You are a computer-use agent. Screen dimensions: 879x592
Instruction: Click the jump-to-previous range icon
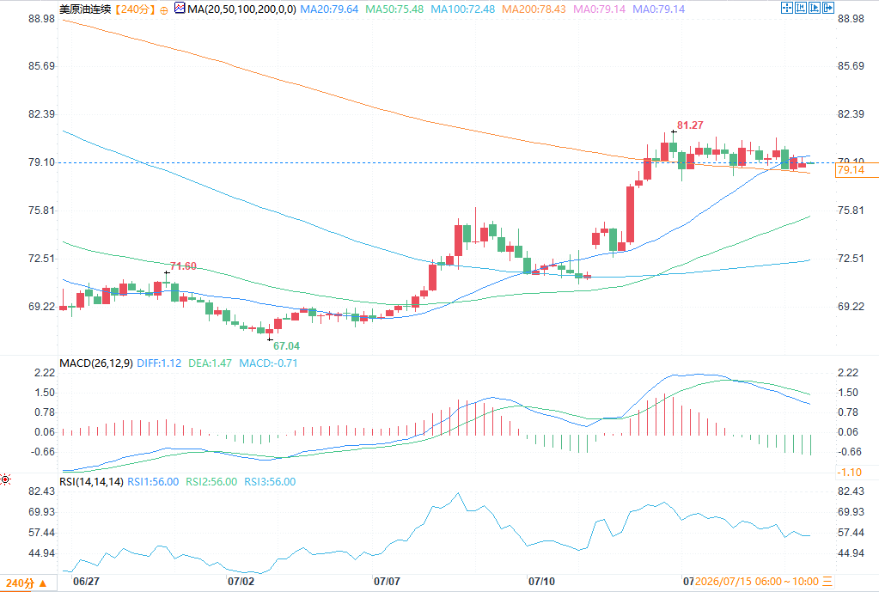pos(801,8)
